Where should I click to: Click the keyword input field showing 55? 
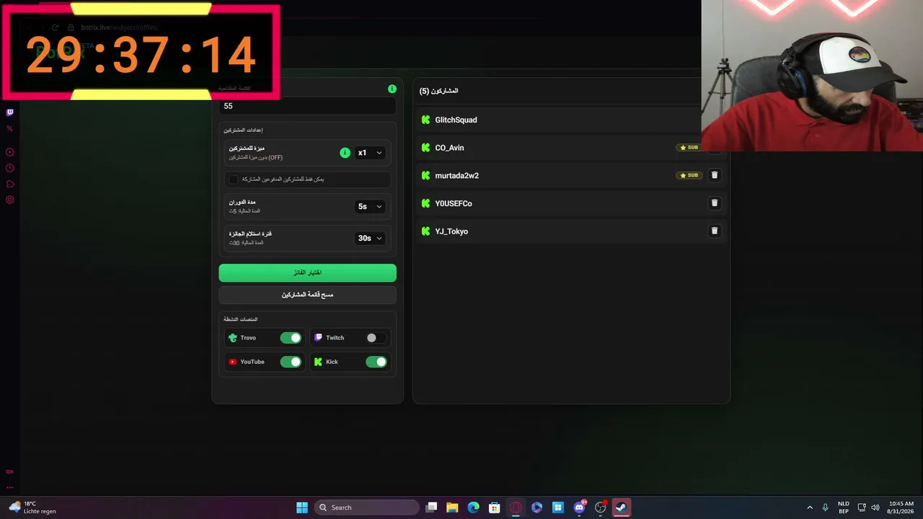click(x=307, y=106)
